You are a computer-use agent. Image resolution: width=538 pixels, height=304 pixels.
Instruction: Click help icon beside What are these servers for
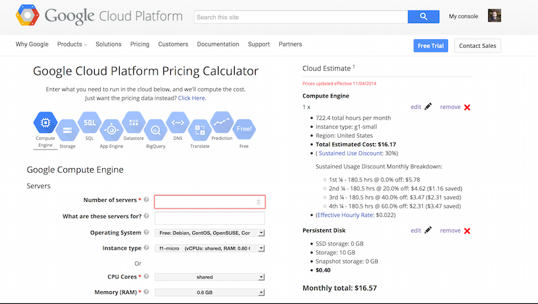pyautogui.click(x=146, y=216)
